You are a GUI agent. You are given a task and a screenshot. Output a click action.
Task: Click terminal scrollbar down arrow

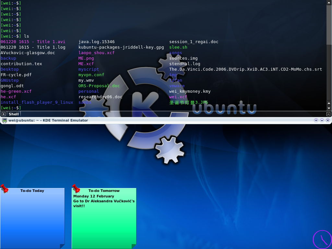[329, 108]
